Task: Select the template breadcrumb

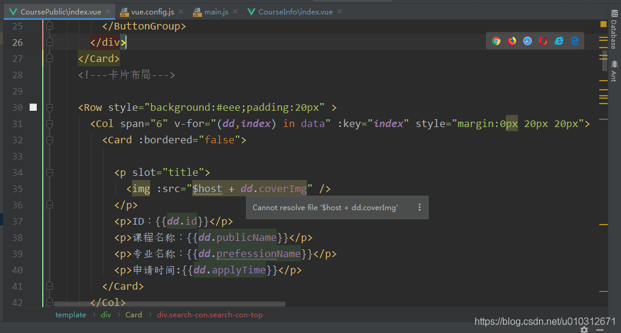Action: tap(71, 315)
